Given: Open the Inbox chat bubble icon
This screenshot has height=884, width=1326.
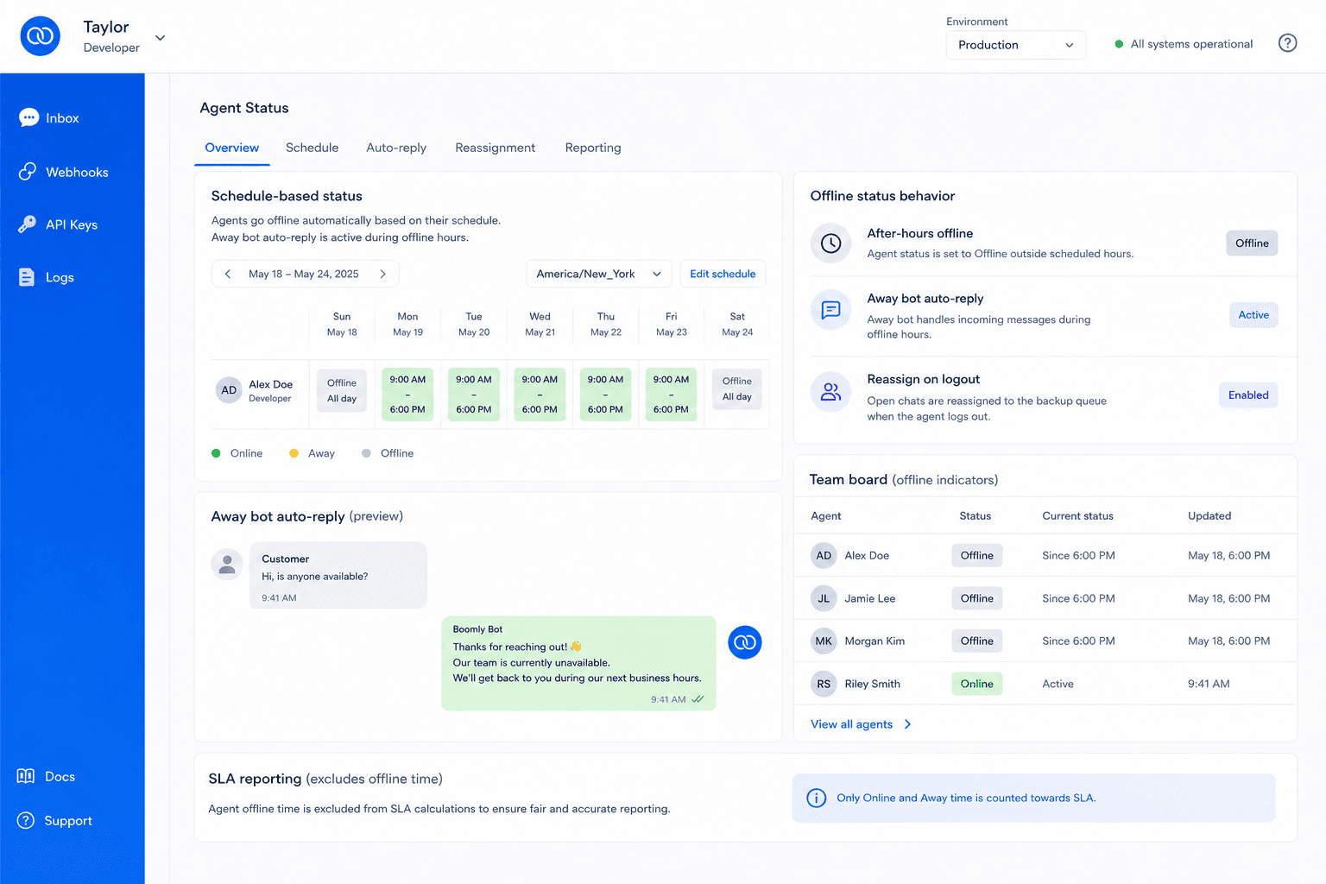Looking at the screenshot, I should click(28, 117).
